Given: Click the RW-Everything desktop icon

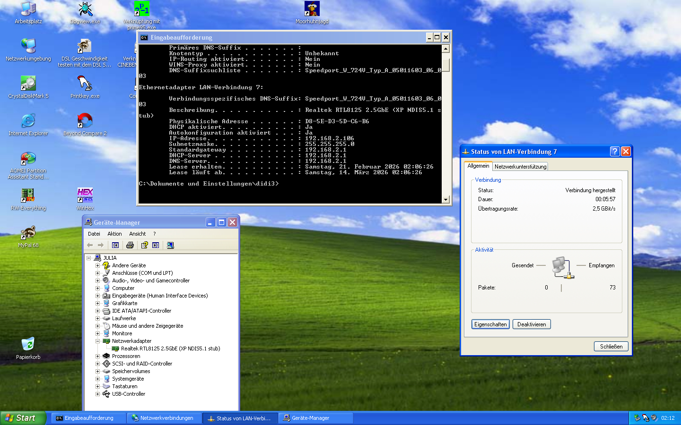Looking at the screenshot, I should tap(28, 199).
